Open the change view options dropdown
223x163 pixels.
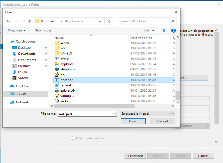click(153, 30)
